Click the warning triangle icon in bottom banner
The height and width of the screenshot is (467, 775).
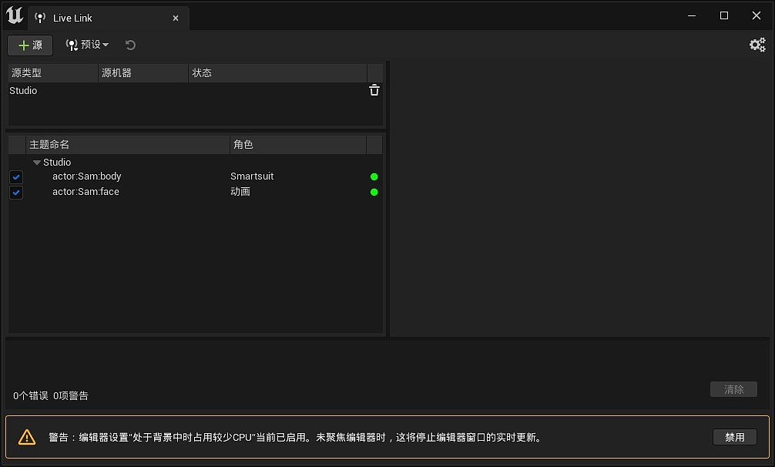click(28, 437)
